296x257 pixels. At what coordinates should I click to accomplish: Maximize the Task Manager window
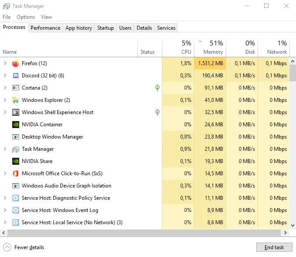pyautogui.click(x=266, y=6)
